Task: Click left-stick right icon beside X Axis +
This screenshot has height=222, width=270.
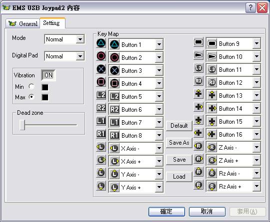Action: pos(101,160)
